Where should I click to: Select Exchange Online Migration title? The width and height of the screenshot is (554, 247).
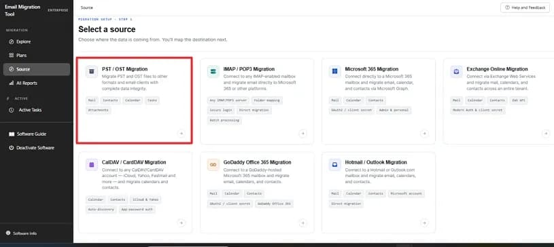[x=497, y=69]
